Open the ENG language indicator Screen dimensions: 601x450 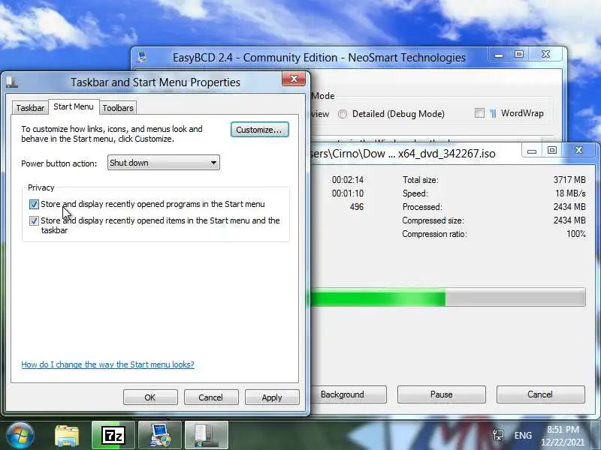523,436
